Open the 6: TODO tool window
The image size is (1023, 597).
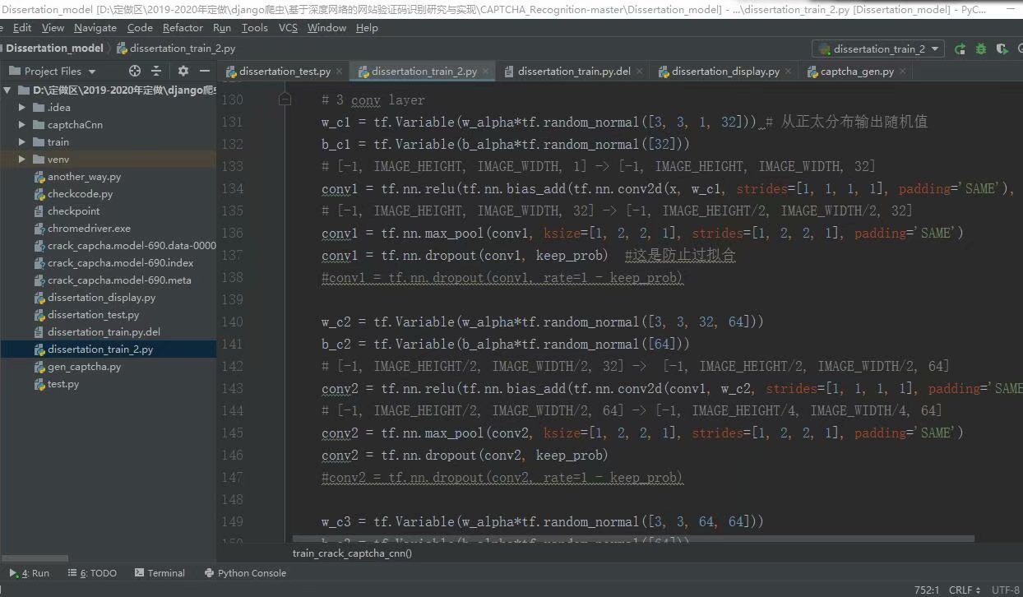pyautogui.click(x=92, y=573)
